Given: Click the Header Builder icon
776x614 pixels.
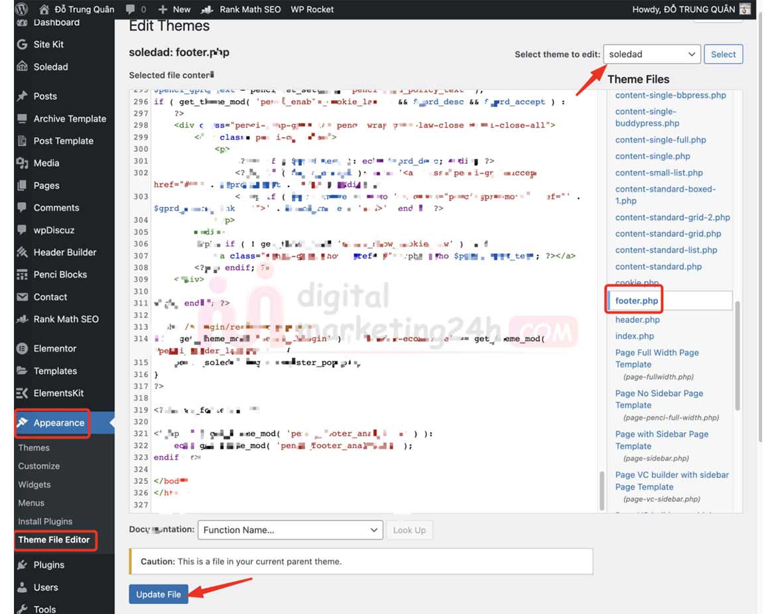Looking at the screenshot, I should coord(22,252).
